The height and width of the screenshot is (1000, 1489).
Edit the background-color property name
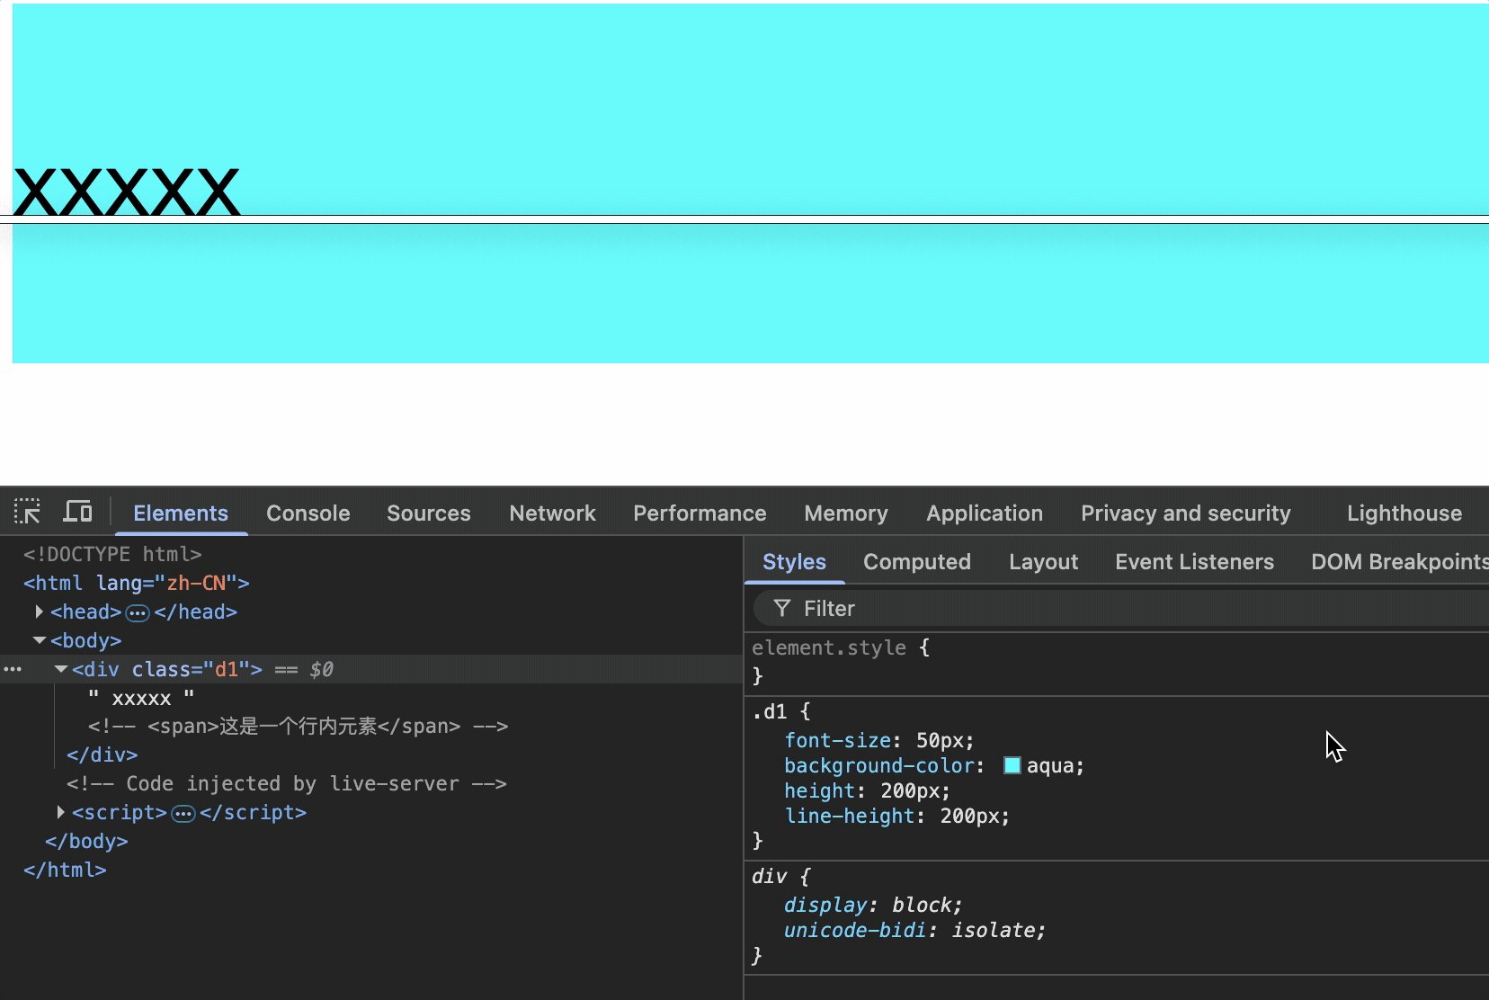879,766
